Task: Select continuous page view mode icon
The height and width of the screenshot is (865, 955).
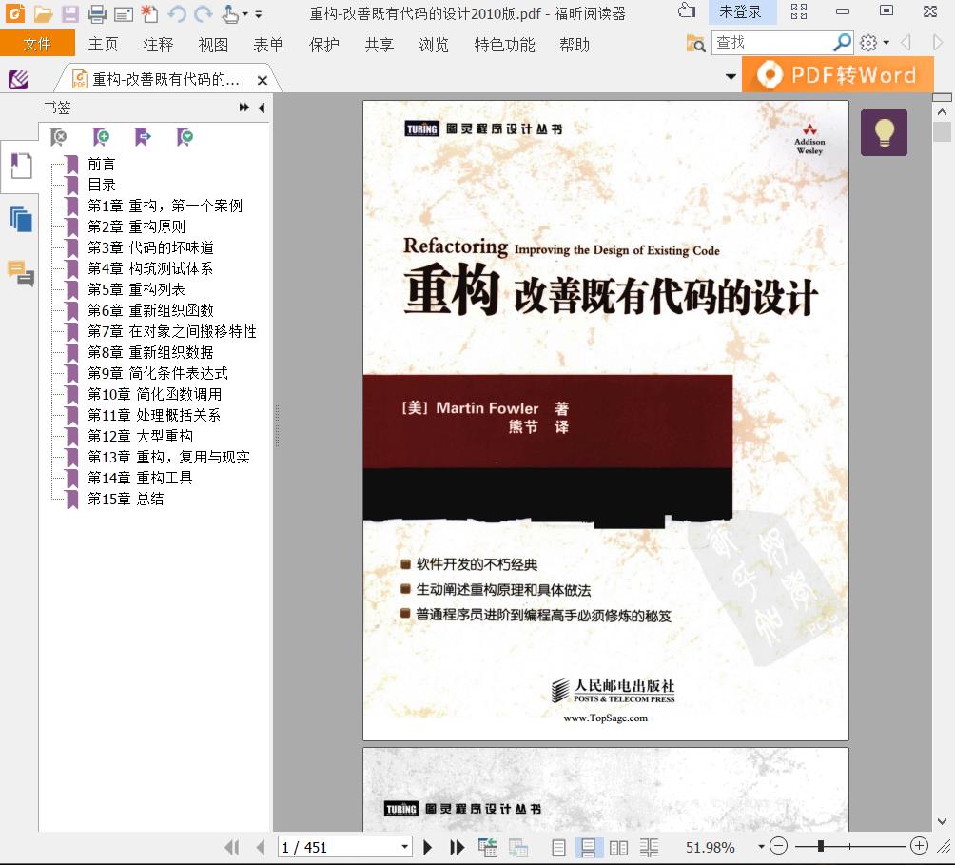Action: [x=589, y=847]
